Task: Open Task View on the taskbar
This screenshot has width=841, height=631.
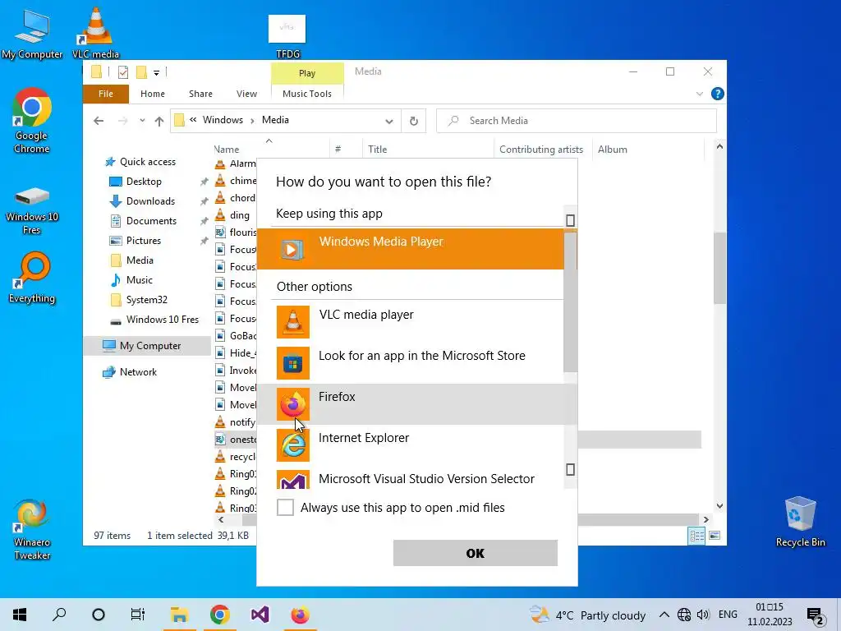Action: click(x=138, y=615)
